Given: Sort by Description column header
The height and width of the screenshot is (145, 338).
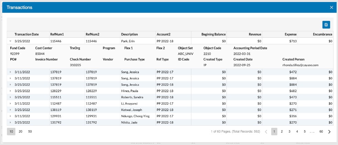Looking at the screenshot, I should 129,34.
